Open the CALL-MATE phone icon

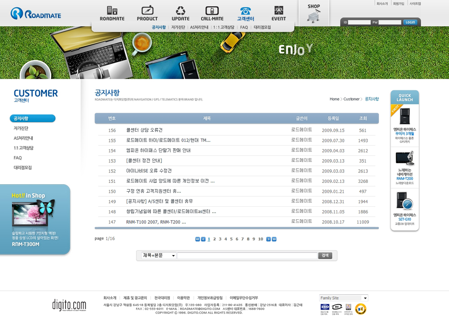tap(212, 11)
